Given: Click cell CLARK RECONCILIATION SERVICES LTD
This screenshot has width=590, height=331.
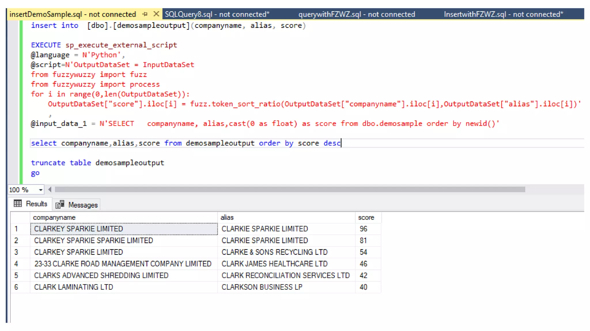Looking at the screenshot, I should [x=286, y=276].
